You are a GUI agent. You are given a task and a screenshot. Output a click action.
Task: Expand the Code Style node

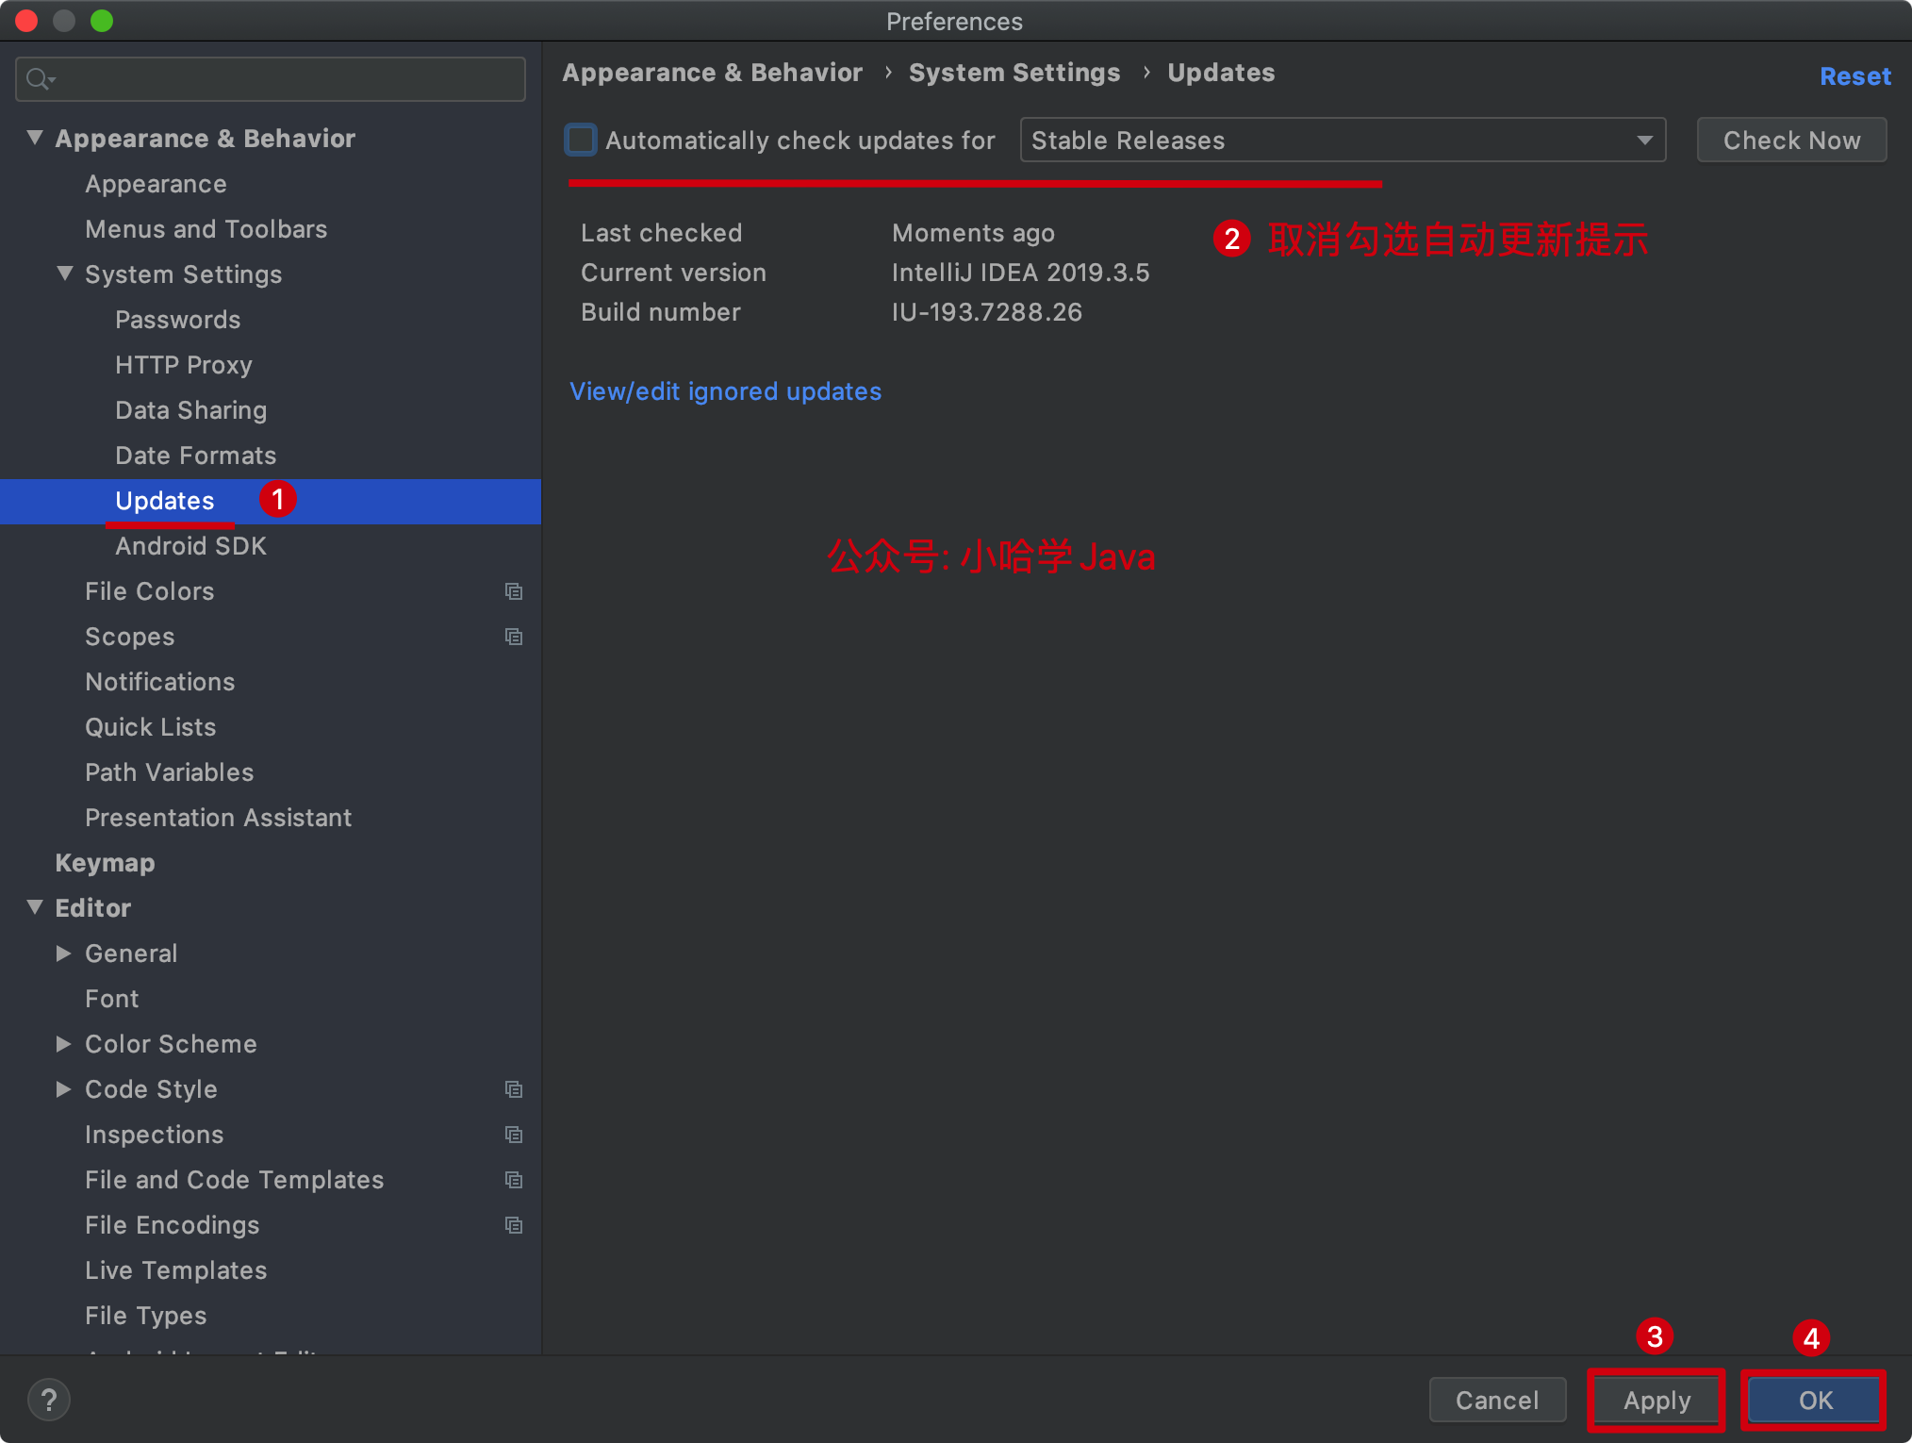64,1089
